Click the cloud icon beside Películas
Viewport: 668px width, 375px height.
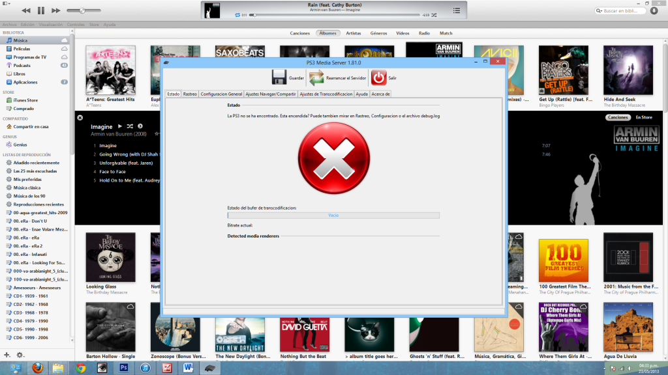(x=65, y=49)
